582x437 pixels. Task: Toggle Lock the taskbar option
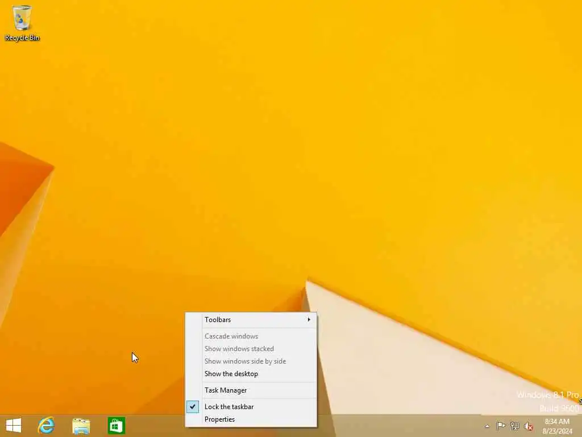pyautogui.click(x=251, y=406)
